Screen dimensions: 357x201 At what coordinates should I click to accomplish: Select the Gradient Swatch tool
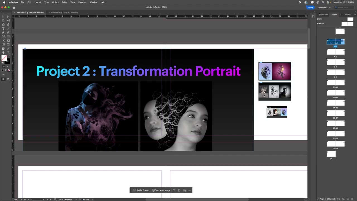pos(3,44)
